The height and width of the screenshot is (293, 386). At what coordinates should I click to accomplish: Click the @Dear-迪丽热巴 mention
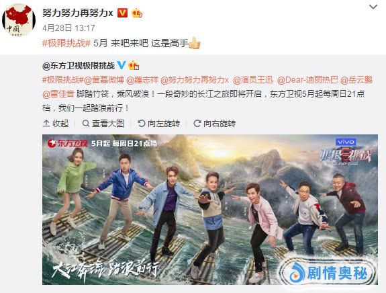coord(307,80)
